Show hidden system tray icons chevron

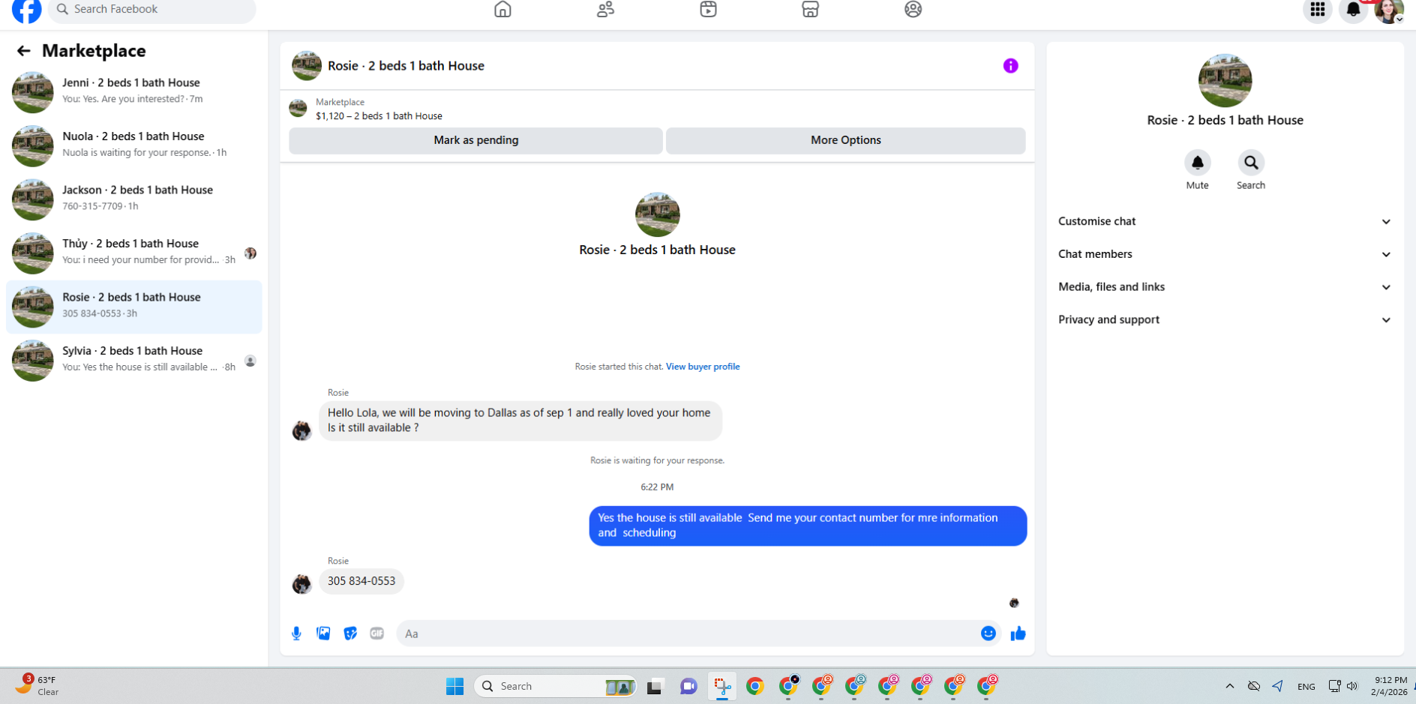(x=1229, y=686)
